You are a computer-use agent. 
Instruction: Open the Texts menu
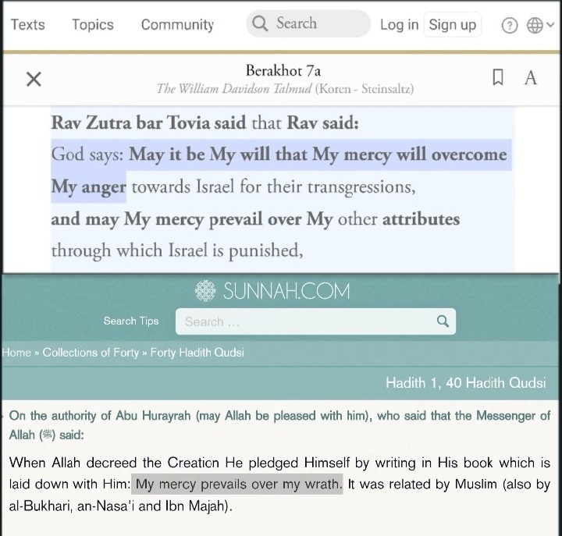(27, 24)
